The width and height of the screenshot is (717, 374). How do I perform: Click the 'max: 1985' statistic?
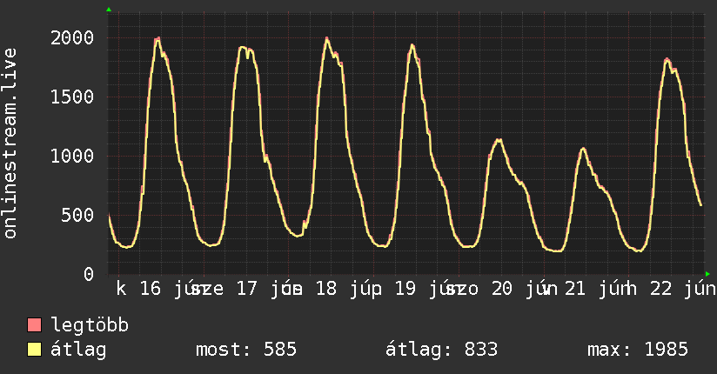tap(638, 350)
